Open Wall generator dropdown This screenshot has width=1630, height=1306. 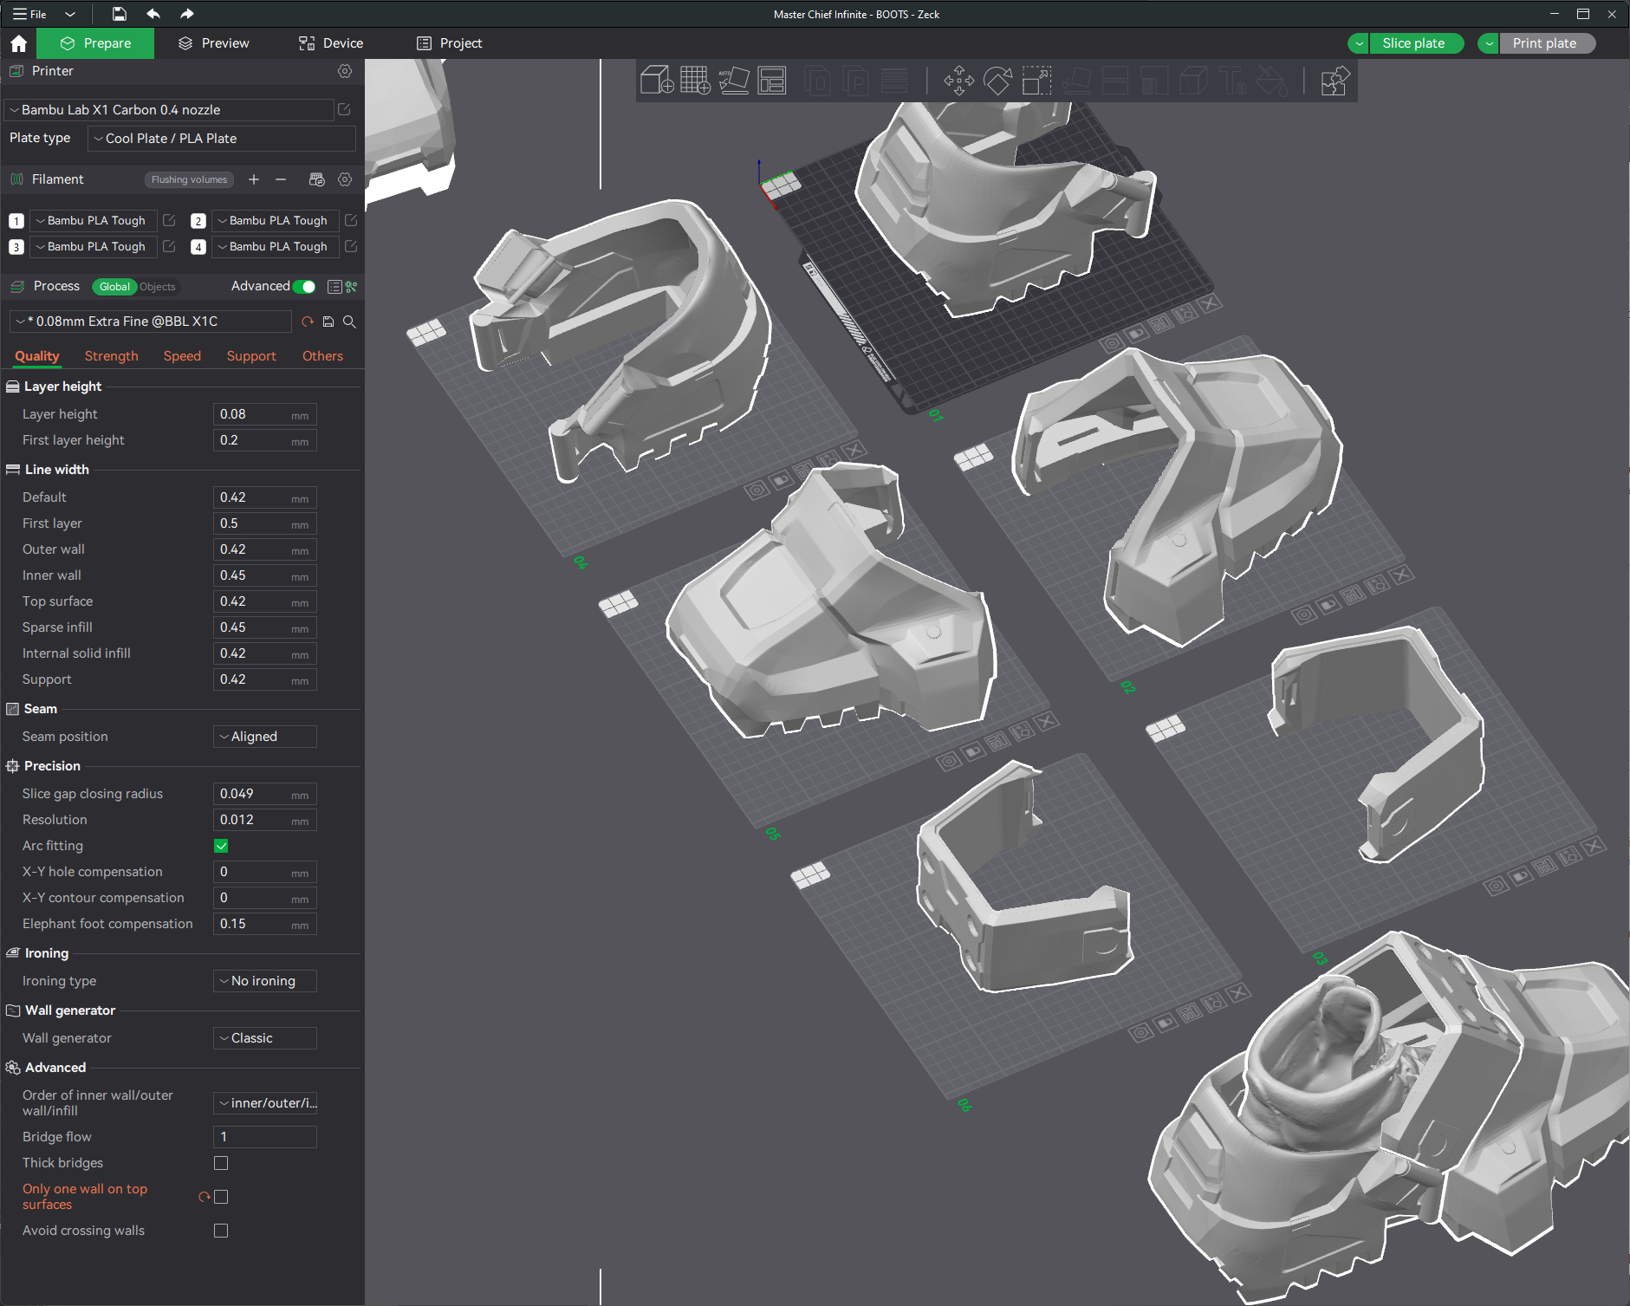(265, 1038)
